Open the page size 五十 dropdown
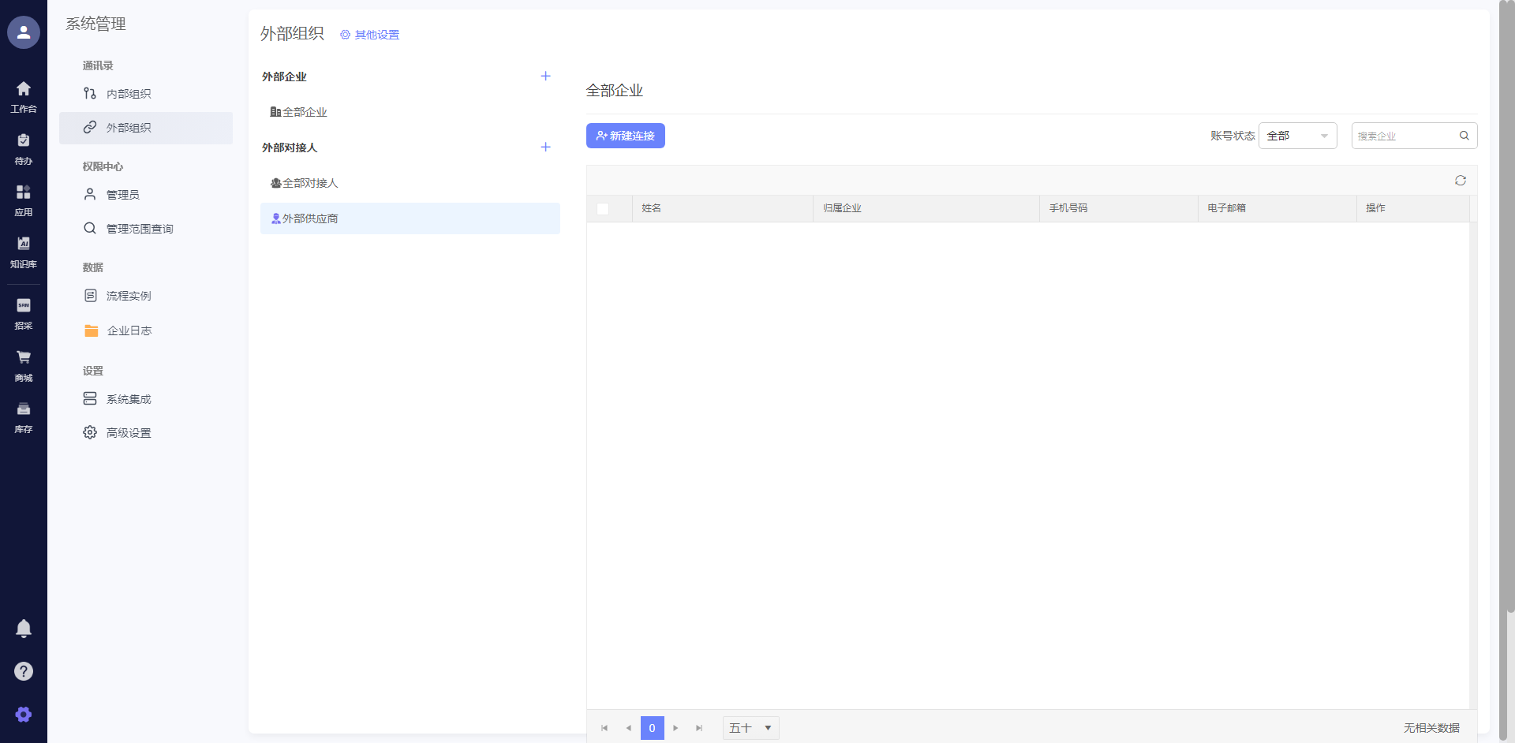This screenshot has height=743, width=1515. 750,728
